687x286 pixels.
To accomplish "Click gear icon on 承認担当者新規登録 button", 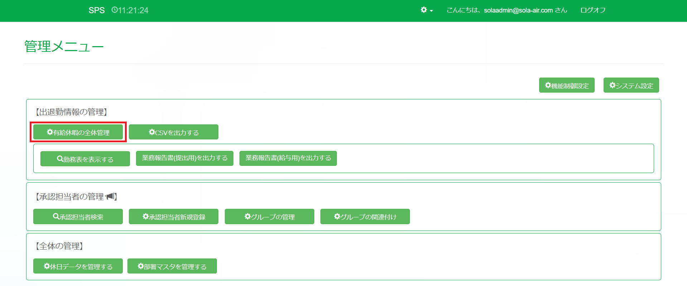I will (x=145, y=216).
